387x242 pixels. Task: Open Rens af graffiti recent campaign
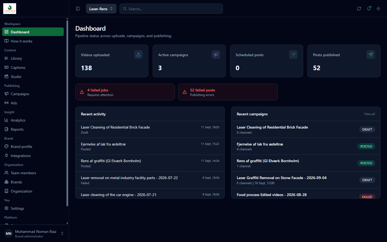pos(306,163)
